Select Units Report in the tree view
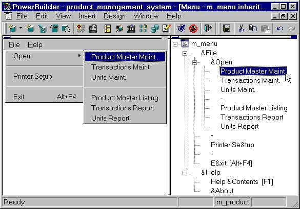 239,126
